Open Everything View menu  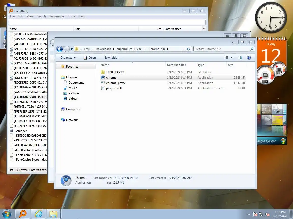[30, 16]
